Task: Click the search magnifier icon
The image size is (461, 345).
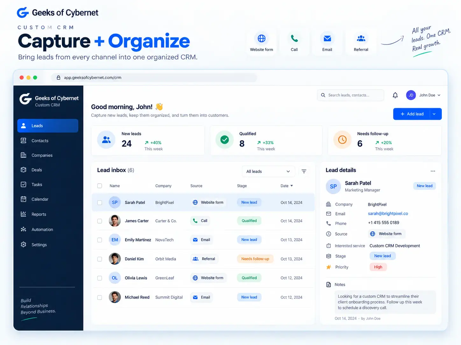Action: tap(323, 95)
